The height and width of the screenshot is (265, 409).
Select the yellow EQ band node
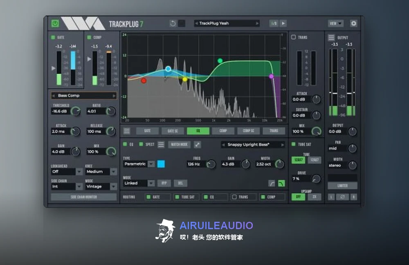(185, 79)
